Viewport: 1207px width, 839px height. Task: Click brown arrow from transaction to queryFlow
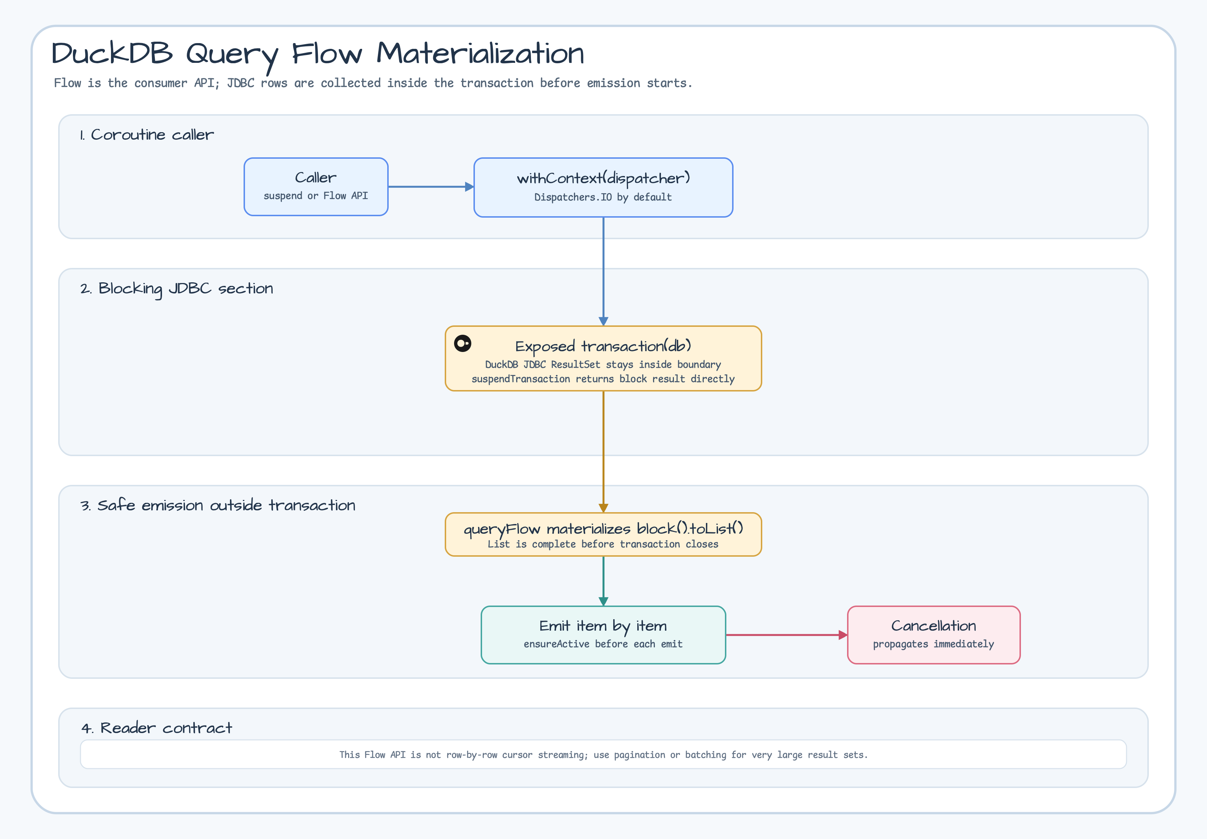point(603,452)
